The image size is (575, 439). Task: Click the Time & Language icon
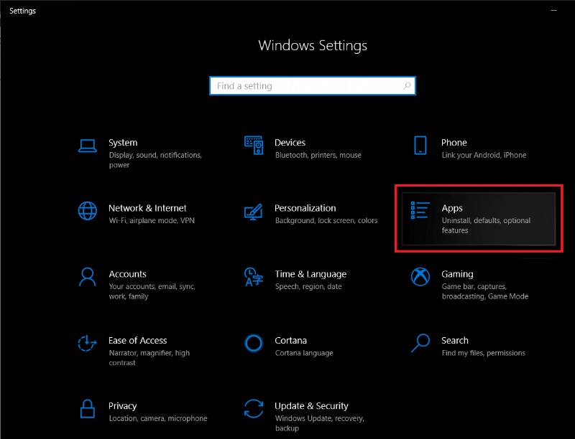[x=253, y=277]
